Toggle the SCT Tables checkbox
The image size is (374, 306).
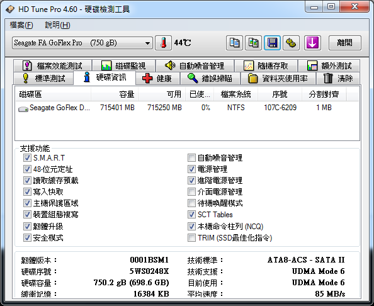point(191,215)
